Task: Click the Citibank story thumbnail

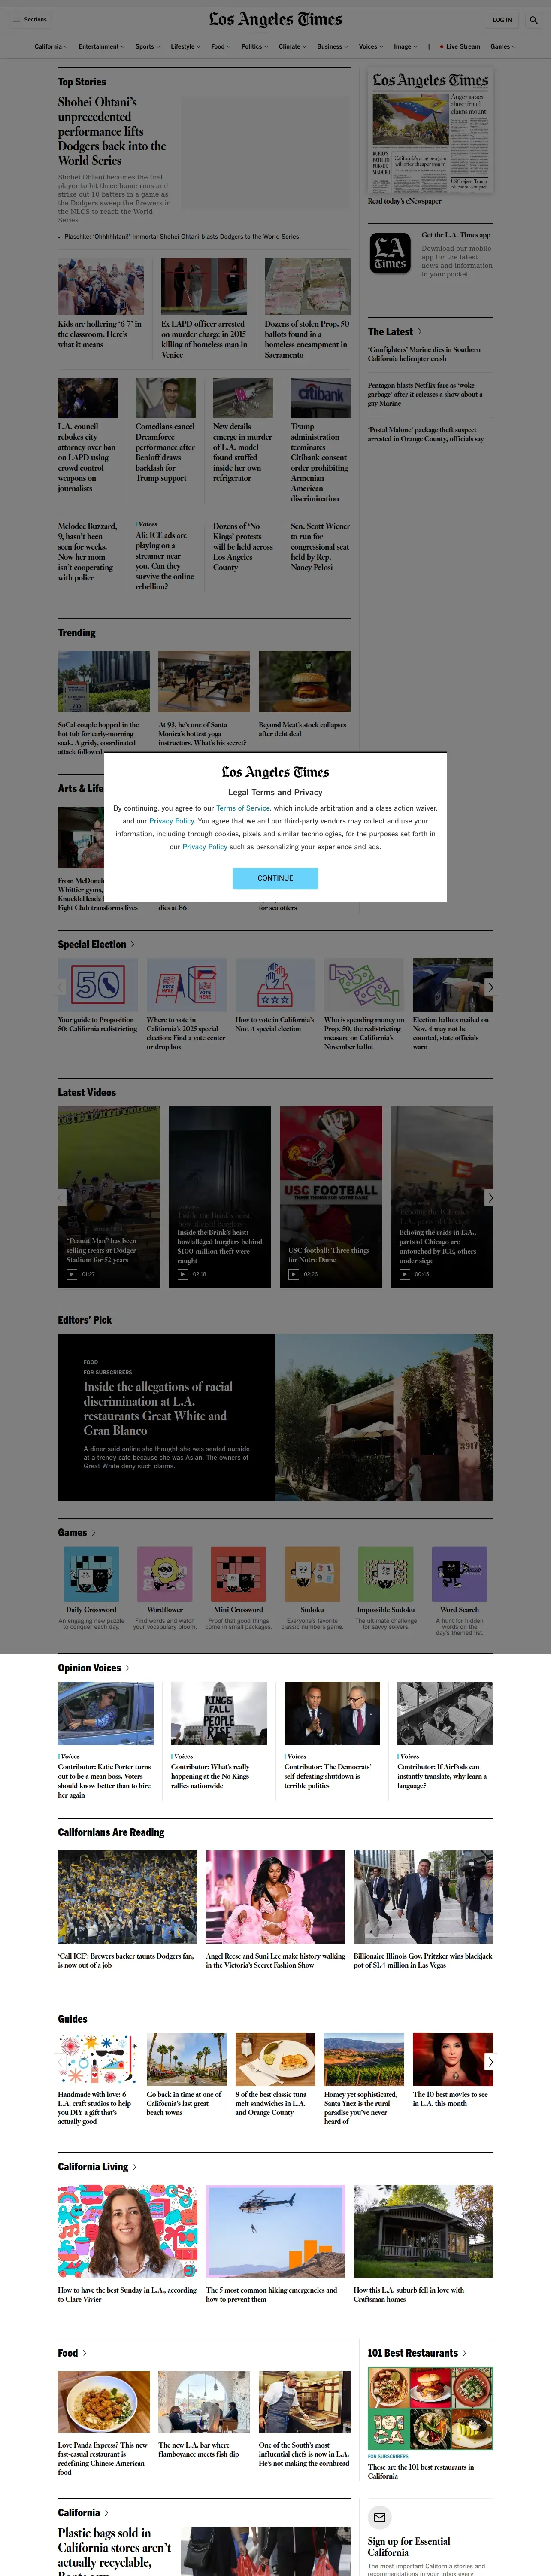Action: pos(321,398)
